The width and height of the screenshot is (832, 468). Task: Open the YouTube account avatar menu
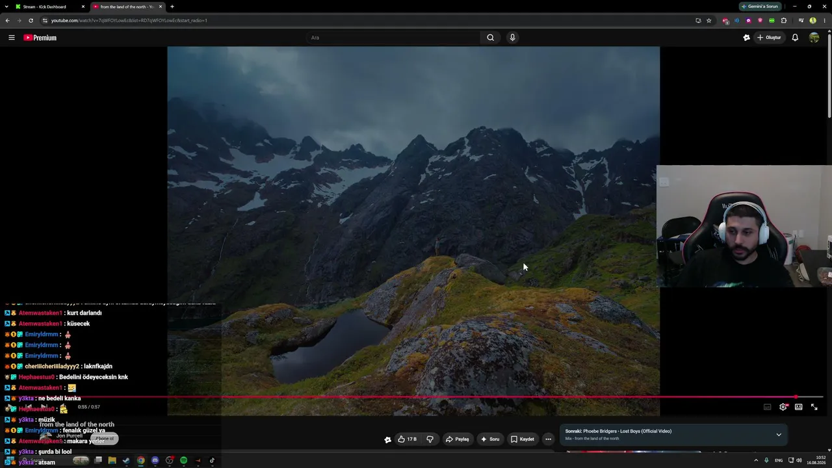(814, 38)
